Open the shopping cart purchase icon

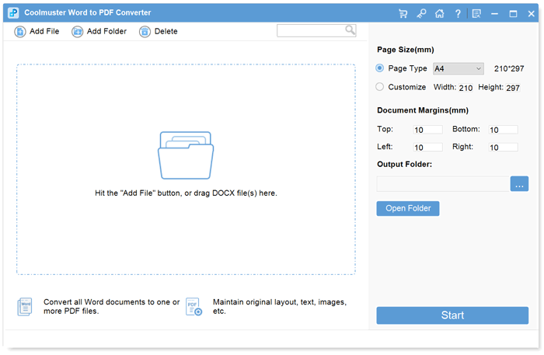[x=403, y=13]
